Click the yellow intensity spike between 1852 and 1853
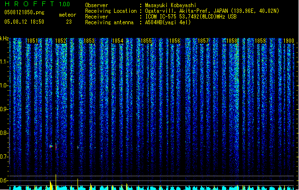299x190 pixels. (77, 184)
